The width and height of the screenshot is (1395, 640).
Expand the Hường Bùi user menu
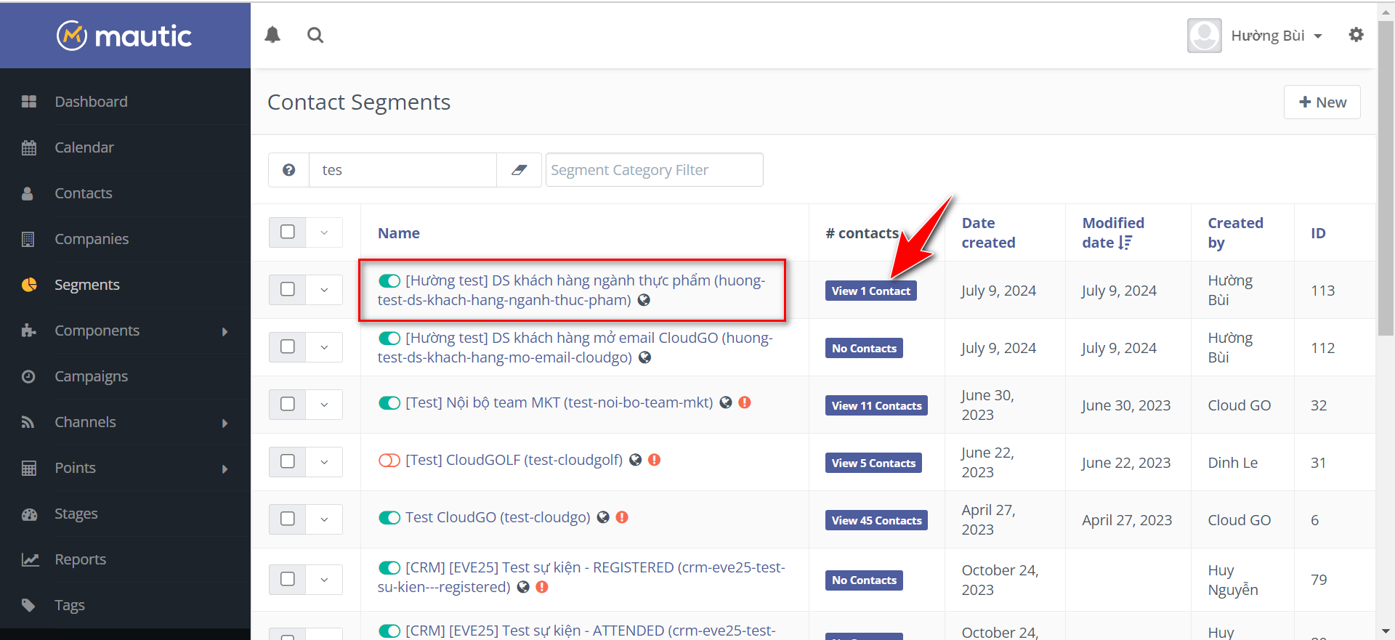[x=1276, y=36]
